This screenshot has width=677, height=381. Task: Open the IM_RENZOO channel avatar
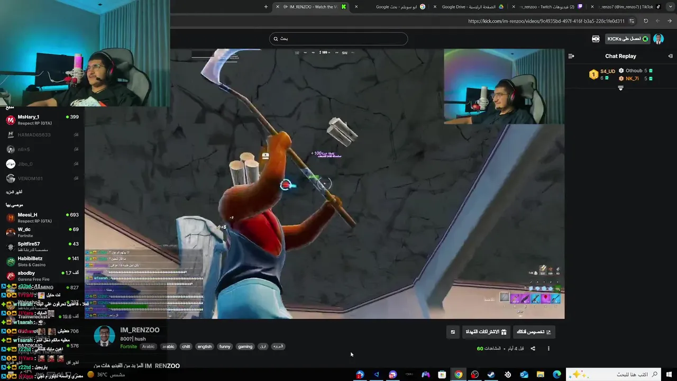tap(104, 336)
